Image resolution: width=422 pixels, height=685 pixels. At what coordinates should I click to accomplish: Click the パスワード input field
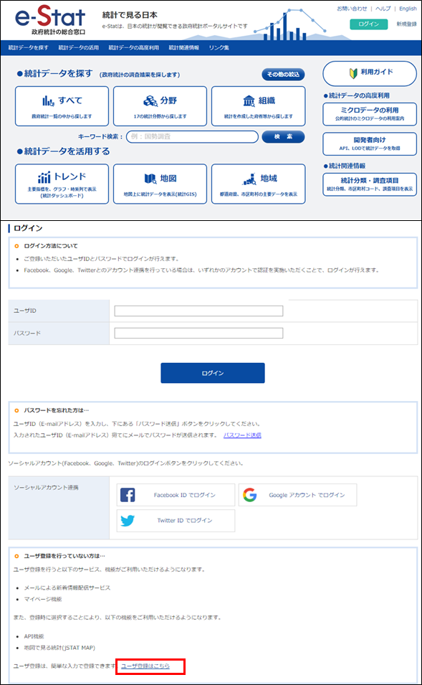pyautogui.click(x=198, y=333)
